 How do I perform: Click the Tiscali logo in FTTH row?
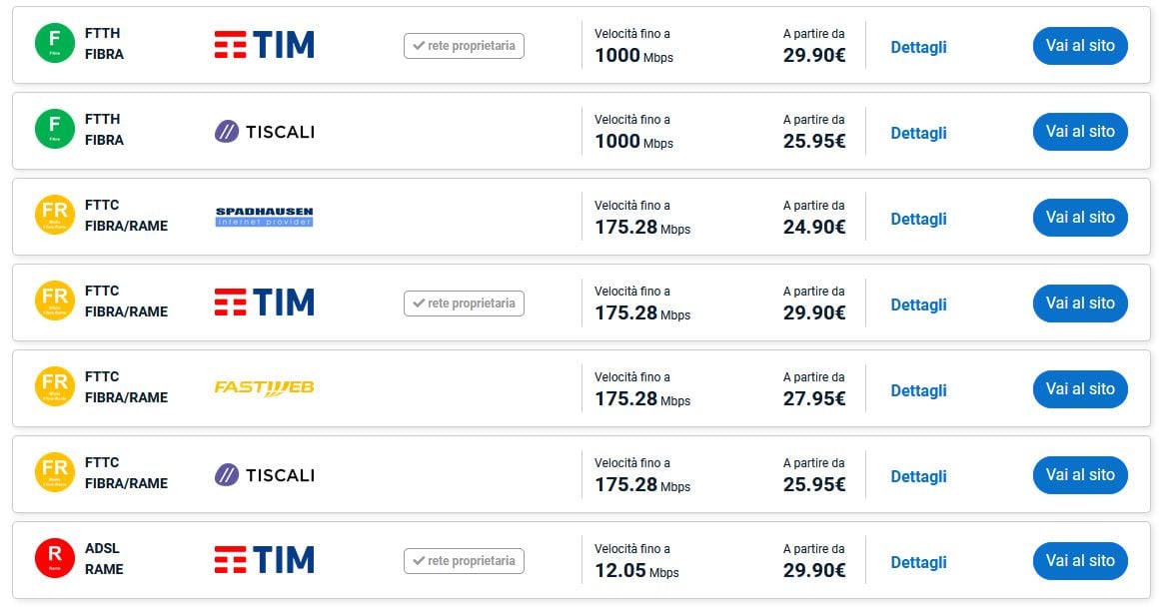[264, 131]
